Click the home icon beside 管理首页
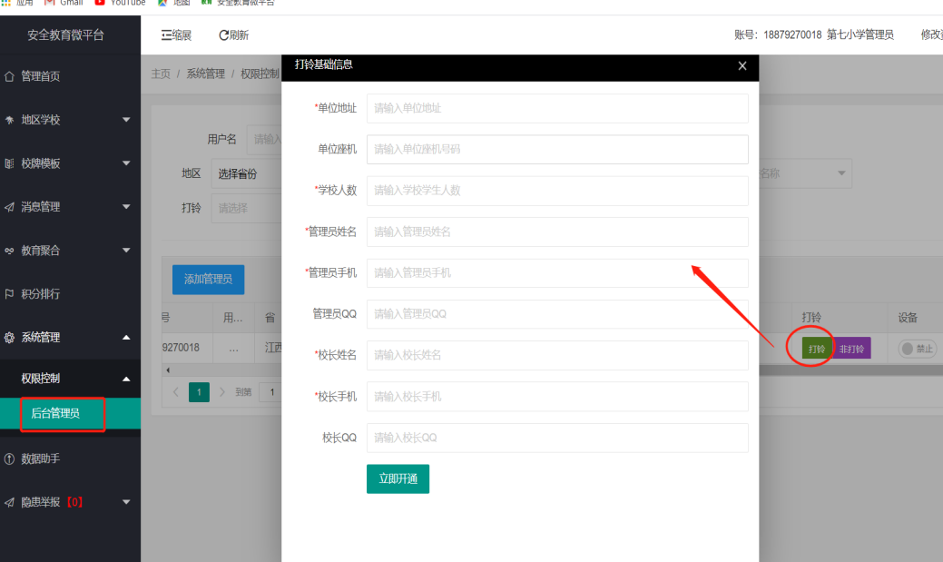Viewport: 943px width, 562px height. [10, 76]
